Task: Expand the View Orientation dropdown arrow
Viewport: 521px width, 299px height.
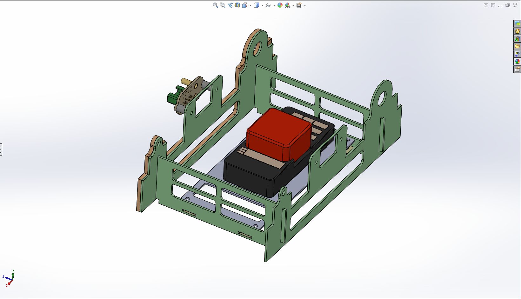Action: point(251,5)
